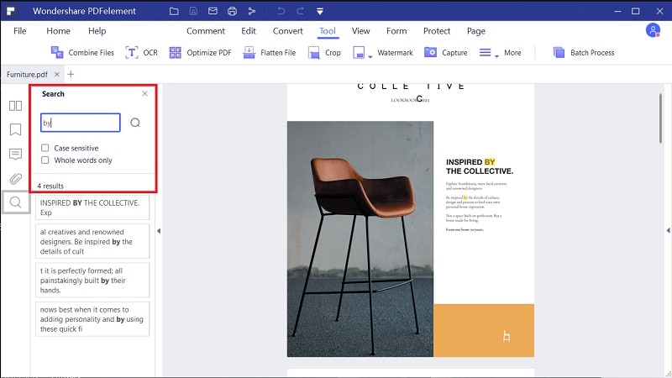
Task: Click into the search text field
Action: click(80, 123)
